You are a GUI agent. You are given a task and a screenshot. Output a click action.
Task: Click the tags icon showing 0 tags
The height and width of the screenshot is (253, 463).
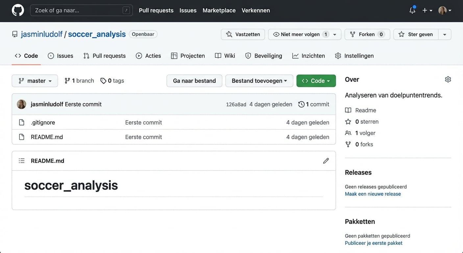tap(103, 81)
